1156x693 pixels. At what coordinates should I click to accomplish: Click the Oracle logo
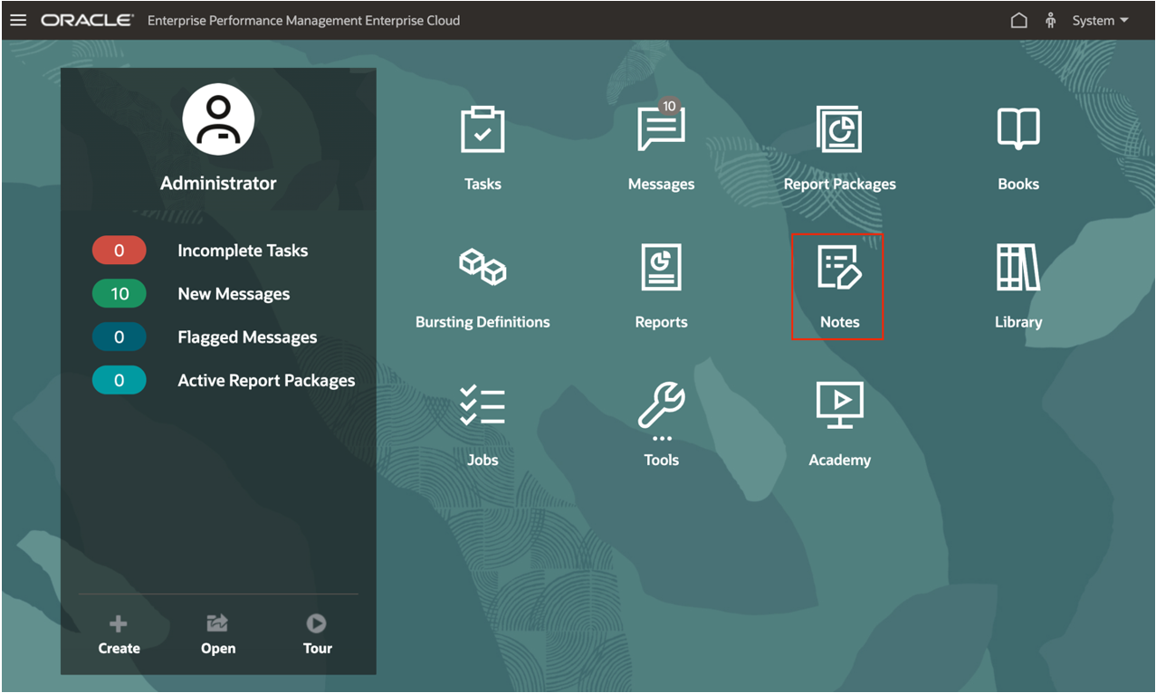click(87, 20)
